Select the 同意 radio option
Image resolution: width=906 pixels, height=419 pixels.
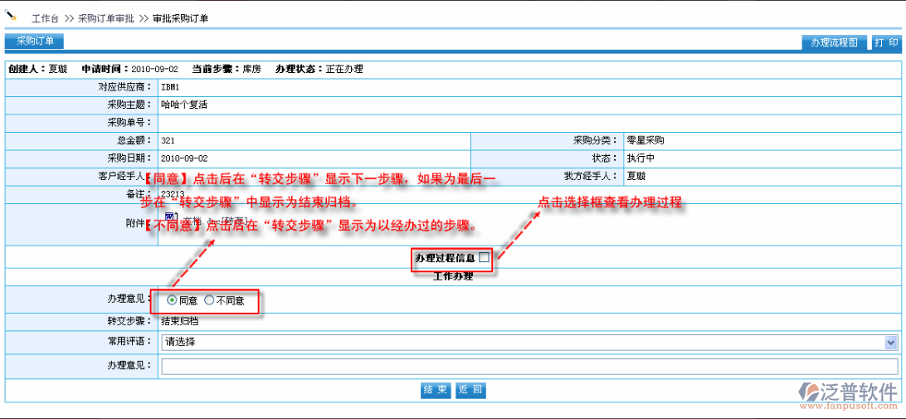click(x=172, y=300)
